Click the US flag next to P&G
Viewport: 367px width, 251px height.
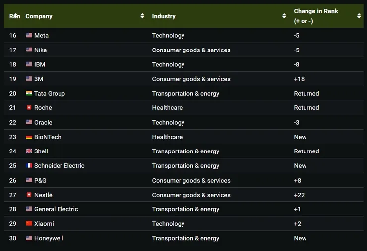[29, 180]
